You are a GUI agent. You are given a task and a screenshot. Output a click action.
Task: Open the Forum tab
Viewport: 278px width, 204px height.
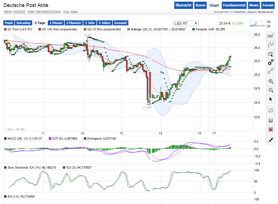(x=268, y=5)
